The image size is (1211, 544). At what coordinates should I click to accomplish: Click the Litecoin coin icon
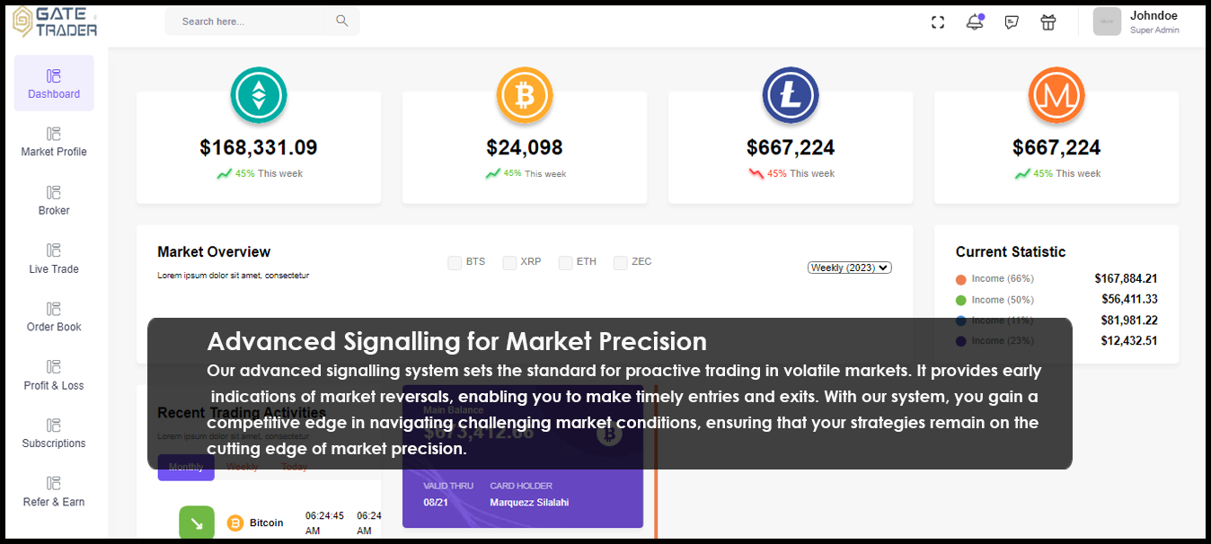click(x=791, y=95)
